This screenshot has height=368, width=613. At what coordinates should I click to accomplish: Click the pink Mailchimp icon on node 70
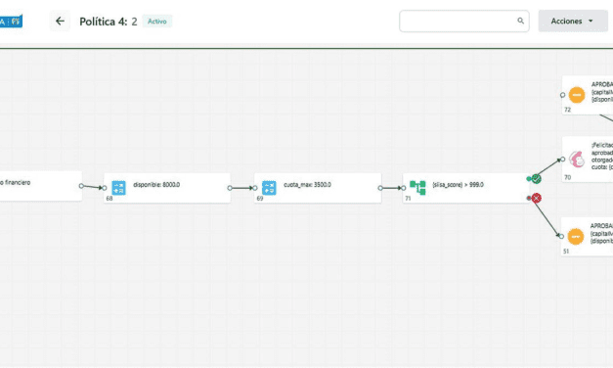click(577, 160)
